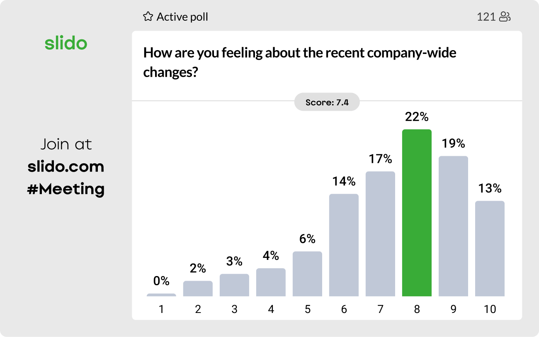Screen dimensions: 539x337
Task: Click the #Meeting event code
Action: 66,189
